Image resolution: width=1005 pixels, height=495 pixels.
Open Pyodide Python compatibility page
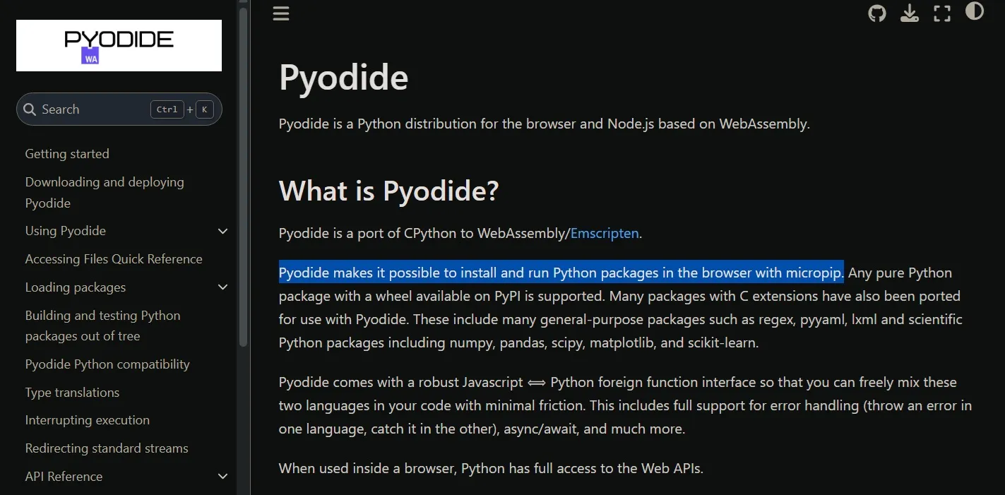pyautogui.click(x=107, y=364)
